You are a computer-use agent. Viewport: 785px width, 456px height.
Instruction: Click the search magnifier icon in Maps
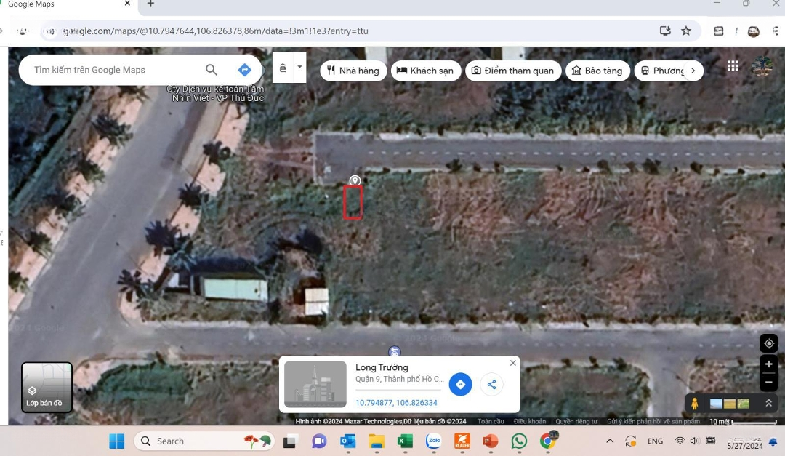212,70
